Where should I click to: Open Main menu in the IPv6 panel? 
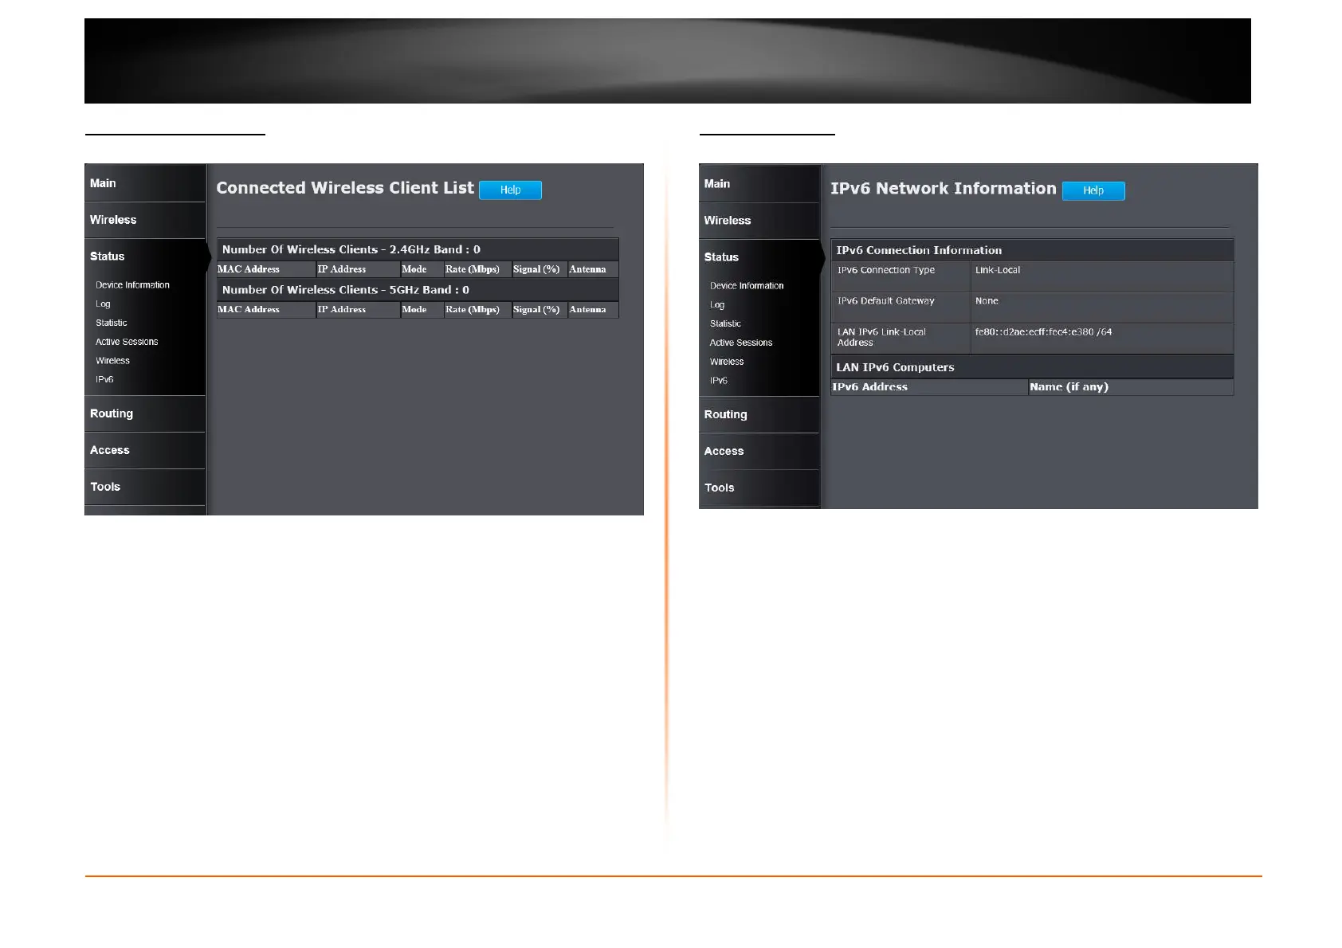(759, 184)
